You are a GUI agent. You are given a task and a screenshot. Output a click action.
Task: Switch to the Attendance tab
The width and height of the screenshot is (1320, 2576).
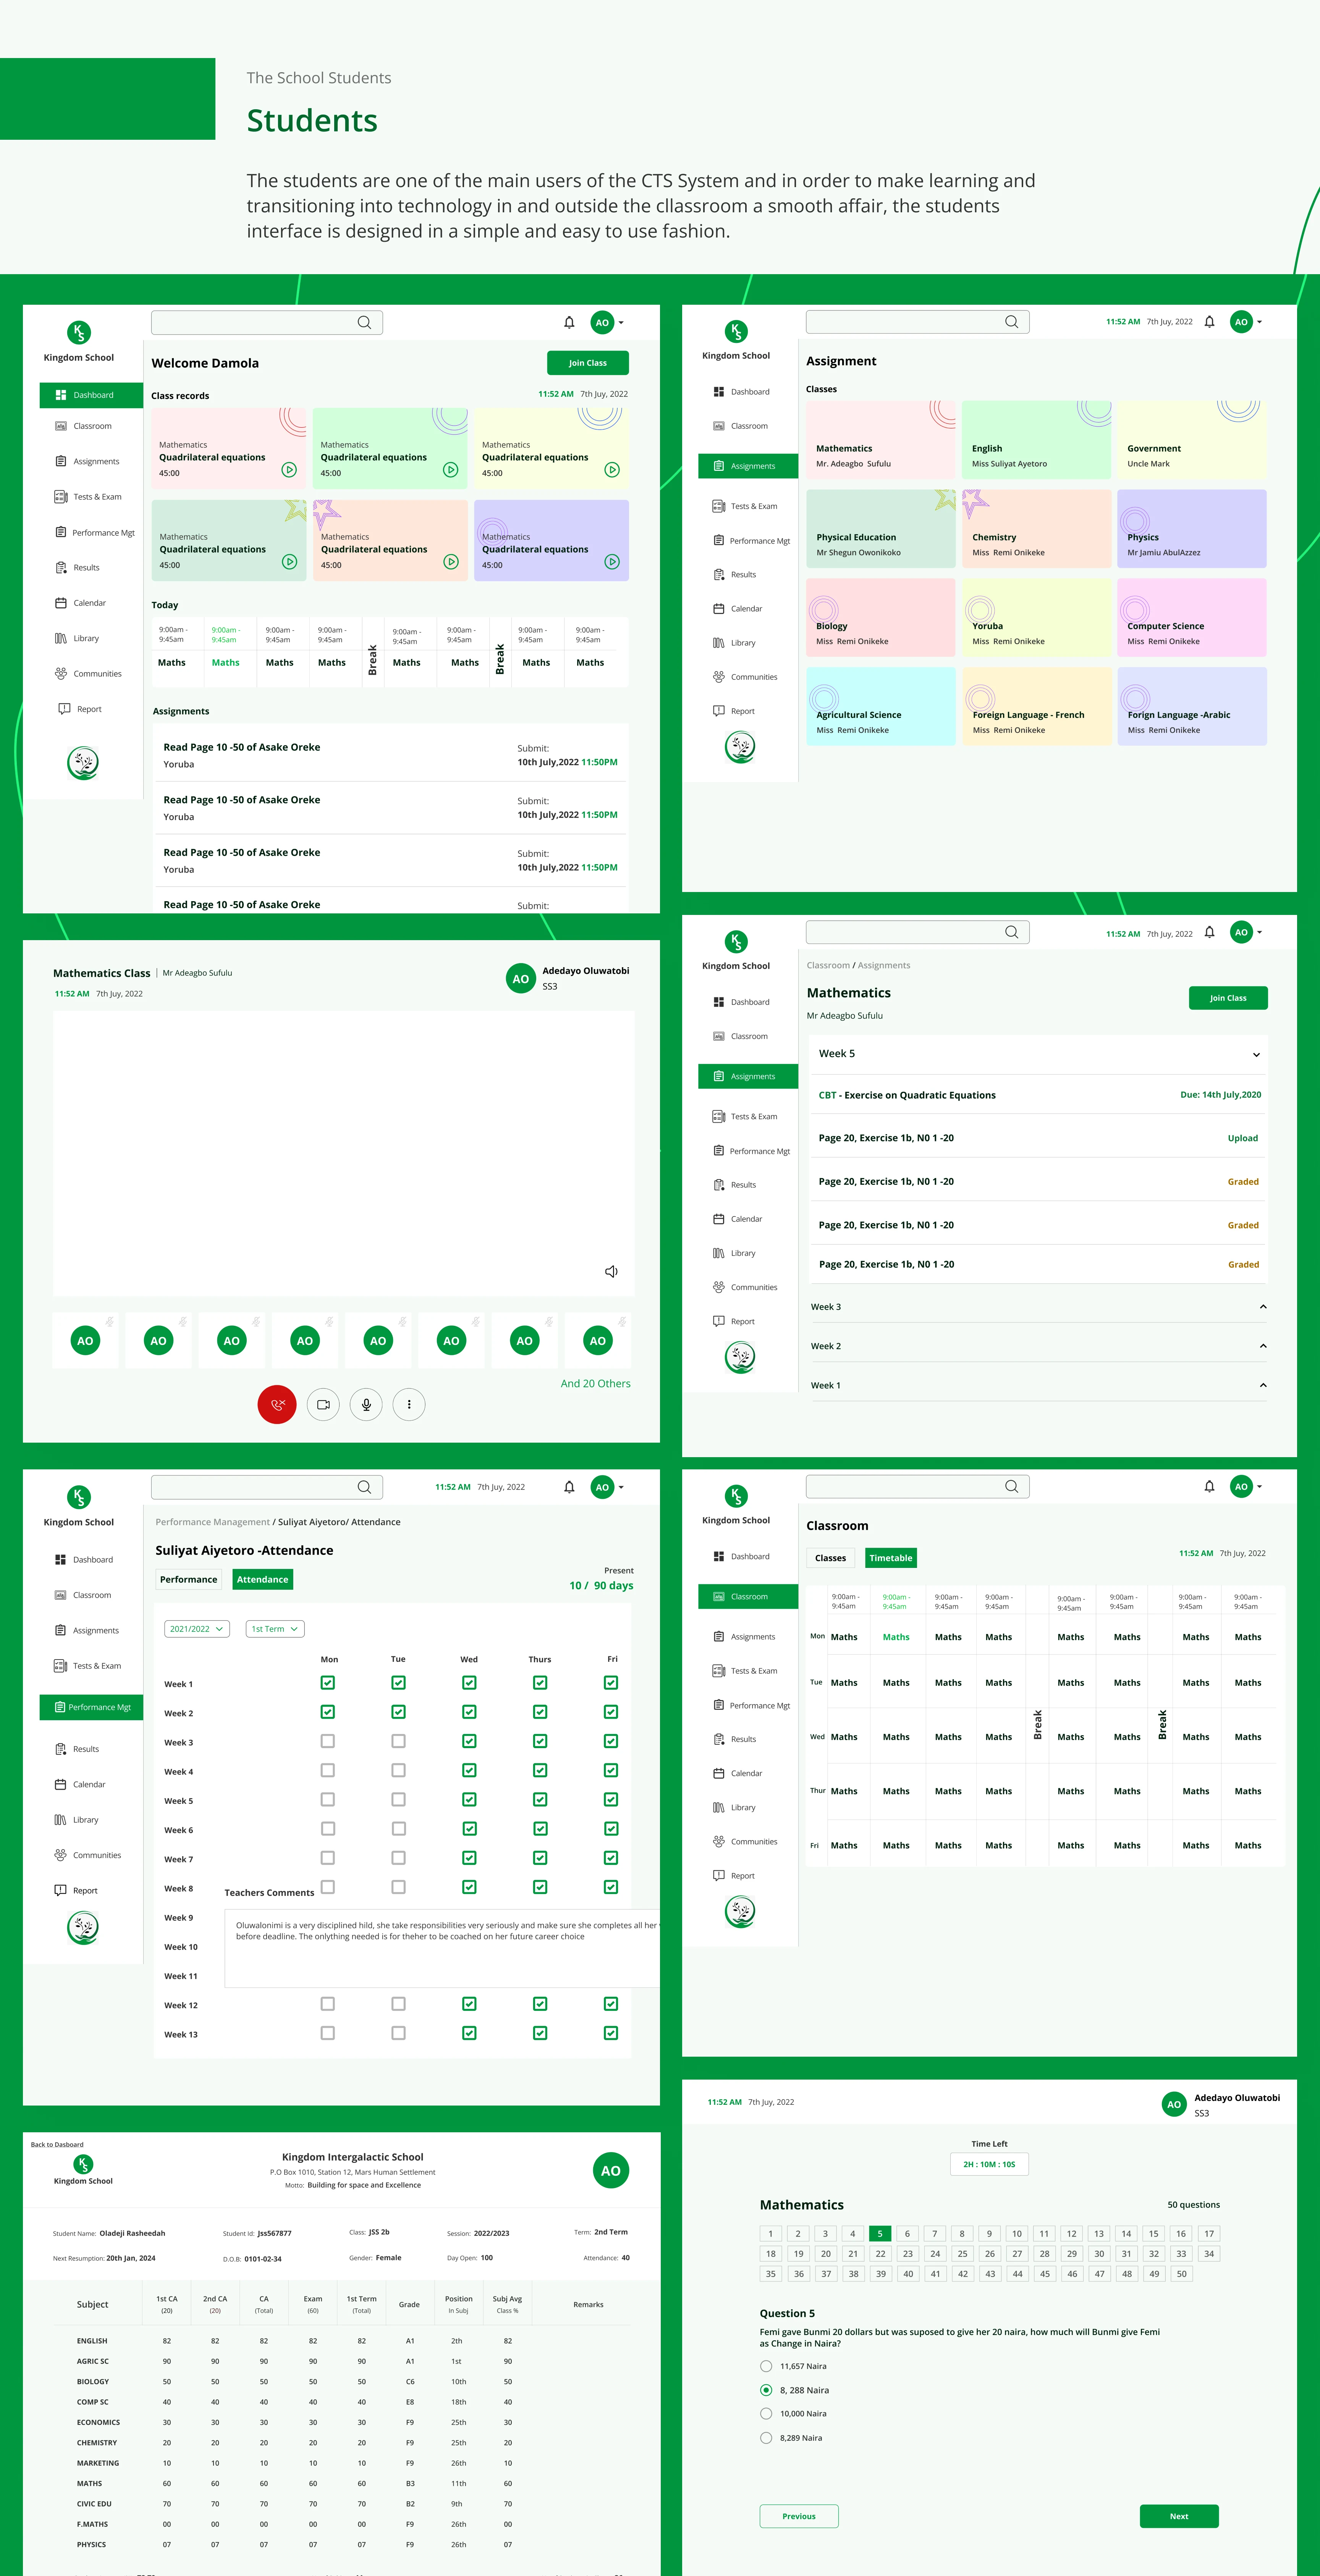pos(263,1580)
